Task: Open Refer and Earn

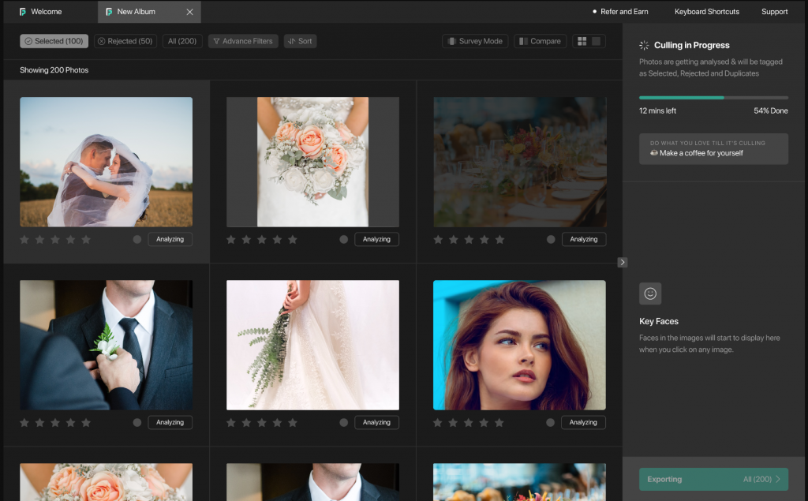Action: coord(620,11)
